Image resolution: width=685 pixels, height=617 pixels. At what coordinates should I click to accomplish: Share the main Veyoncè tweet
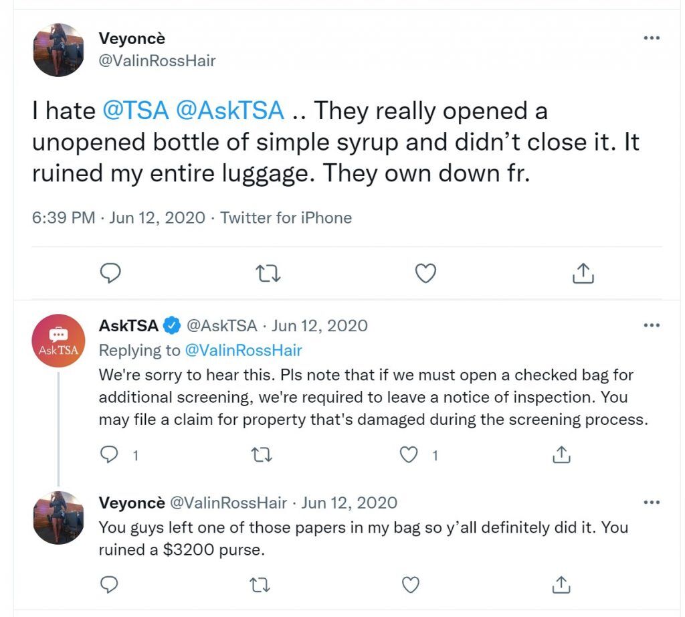[583, 274]
